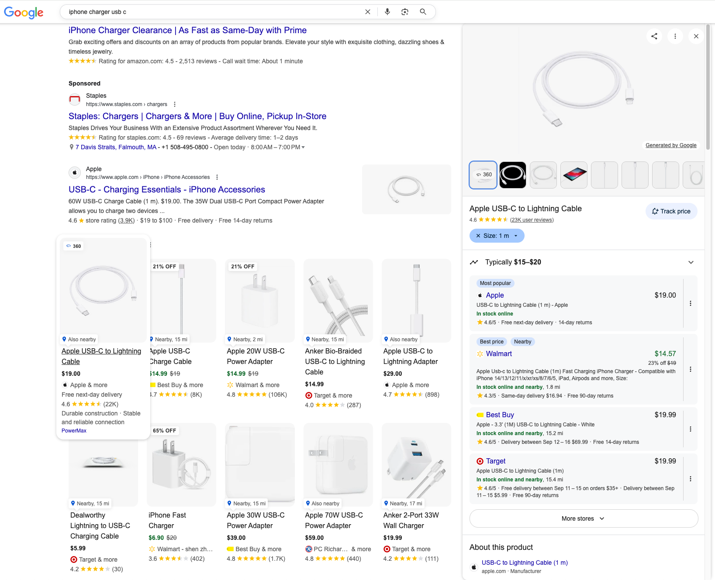This screenshot has width=715, height=580.
Task: Click the $14.57 Walmart price
Action: tap(665, 354)
